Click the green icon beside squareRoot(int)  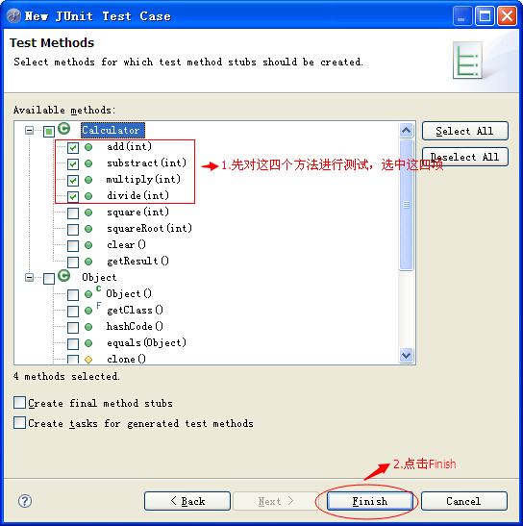pos(88,229)
